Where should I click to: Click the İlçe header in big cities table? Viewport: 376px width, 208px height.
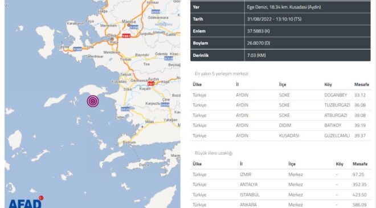click(292, 164)
